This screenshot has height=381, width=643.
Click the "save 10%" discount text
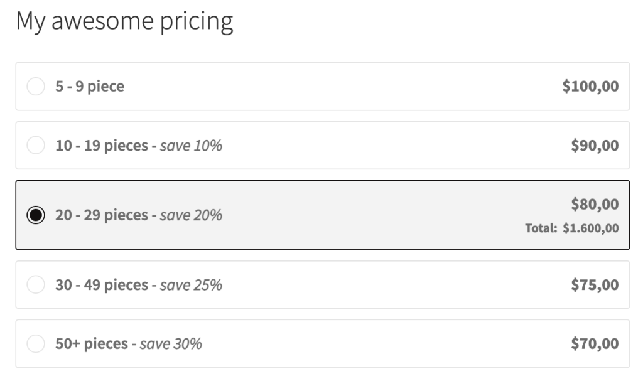pos(191,146)
